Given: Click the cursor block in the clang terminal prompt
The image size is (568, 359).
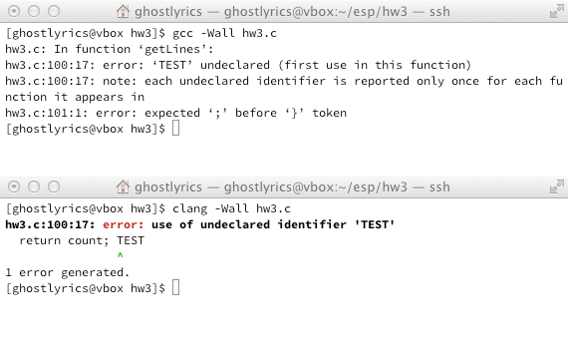Looking at the screenshot, I should pyautogui.click(x=175, y=288).
